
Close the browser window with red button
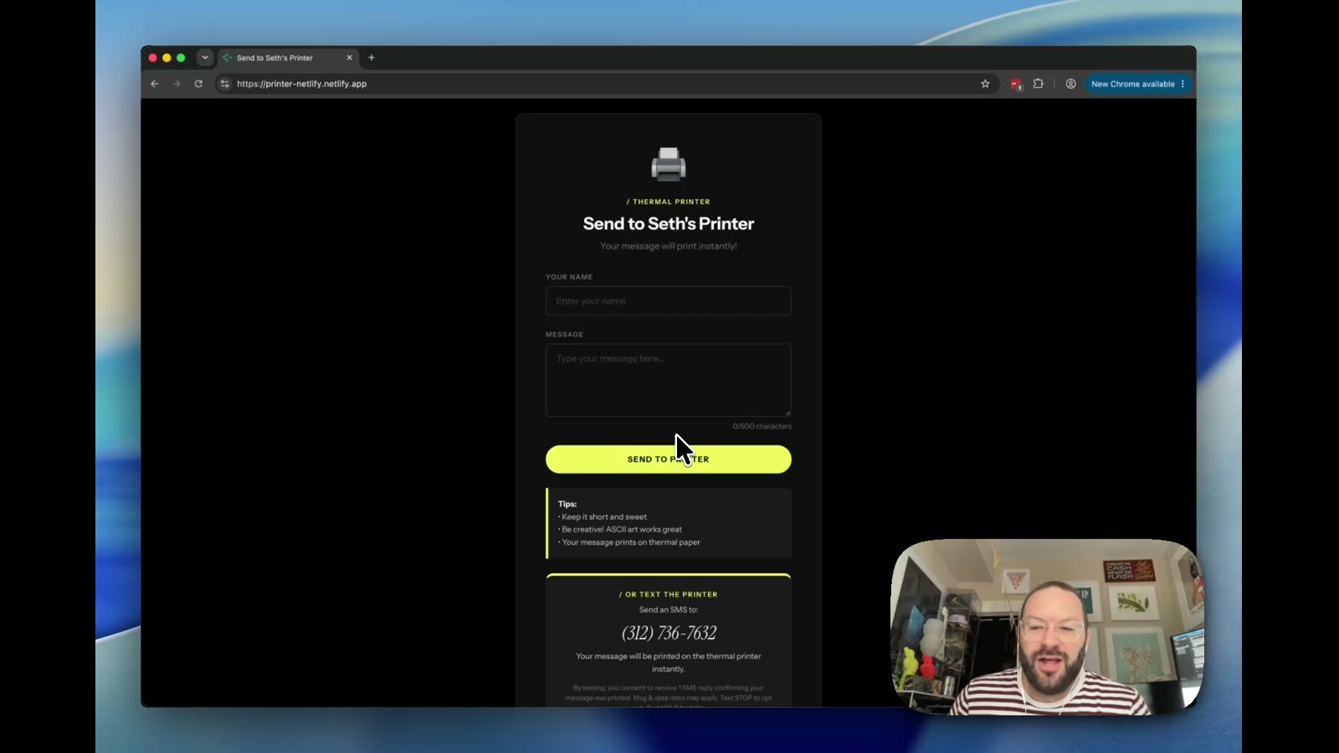[x=153, y=58]
